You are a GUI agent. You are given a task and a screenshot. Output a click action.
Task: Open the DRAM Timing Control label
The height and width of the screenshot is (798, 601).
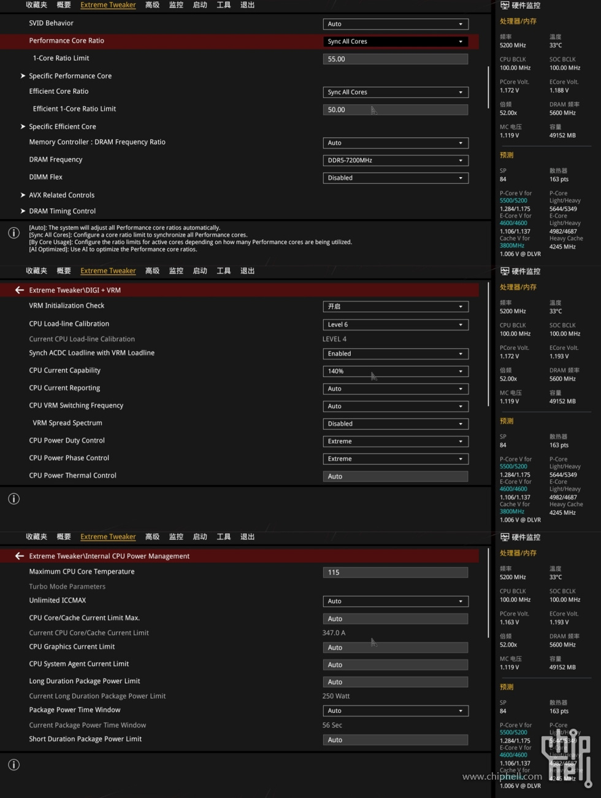(63, 211)
